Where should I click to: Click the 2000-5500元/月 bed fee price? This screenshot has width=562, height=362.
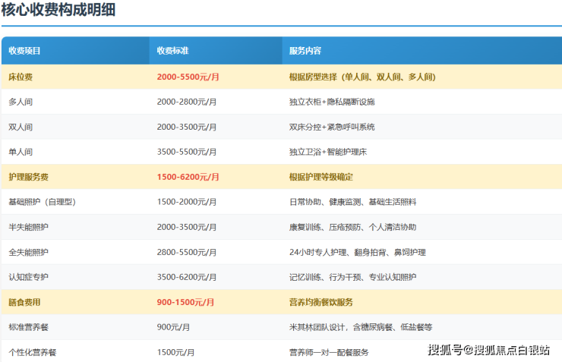click(188, 77)
